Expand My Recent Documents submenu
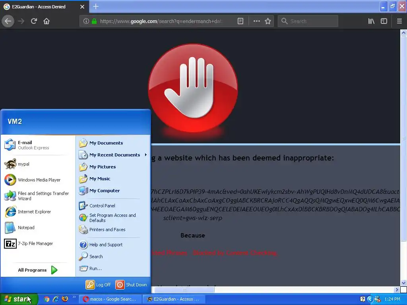 click(113, 155)
